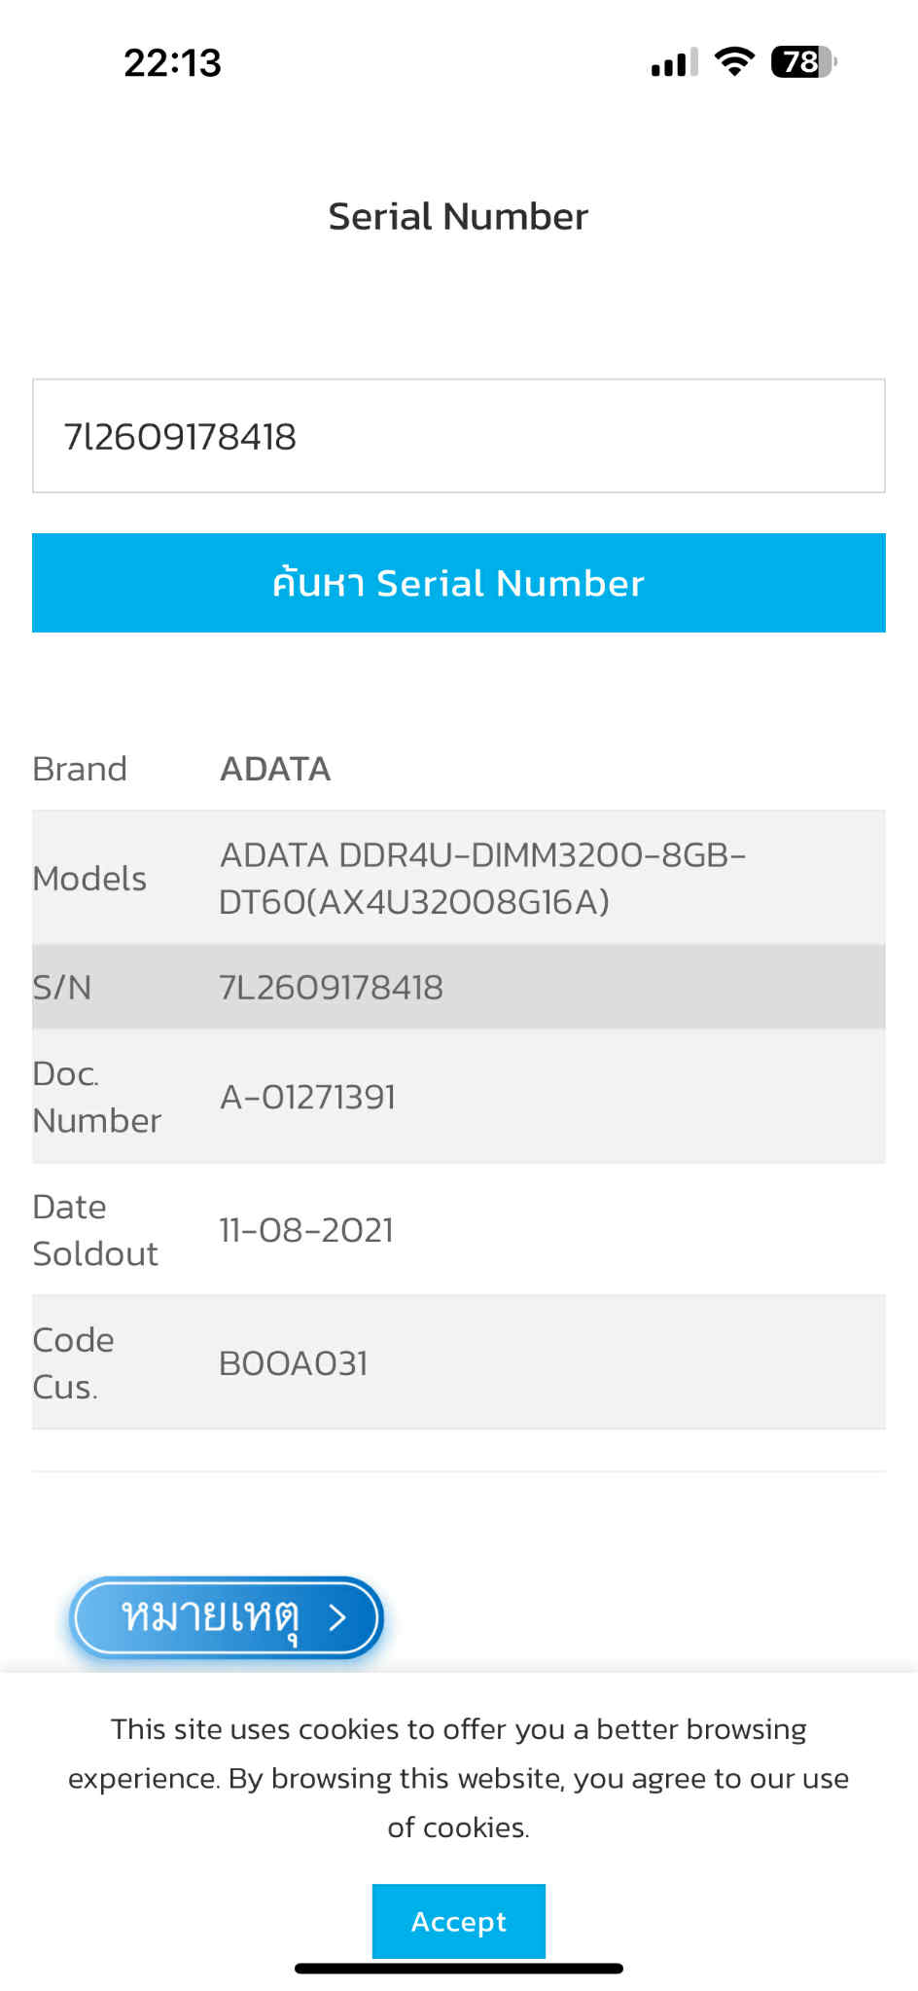
Task: Tap the battery level indicator
Action: [x=803, y=62]
